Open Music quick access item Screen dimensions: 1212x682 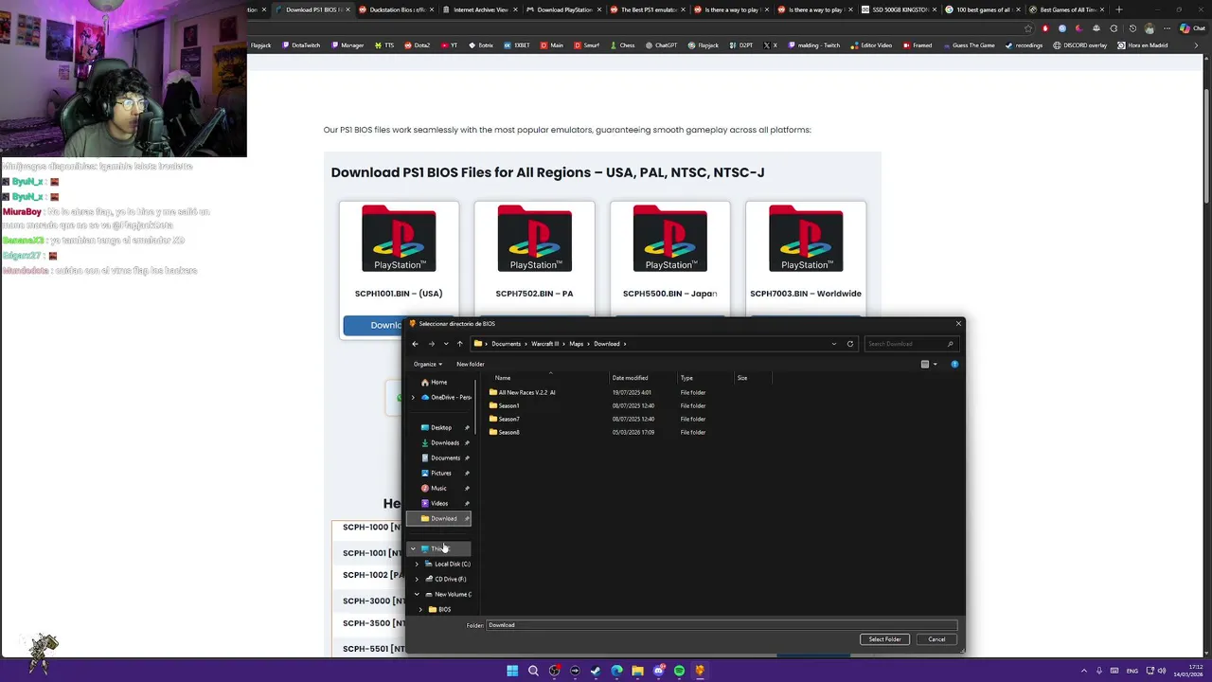[x=438, y=488]
